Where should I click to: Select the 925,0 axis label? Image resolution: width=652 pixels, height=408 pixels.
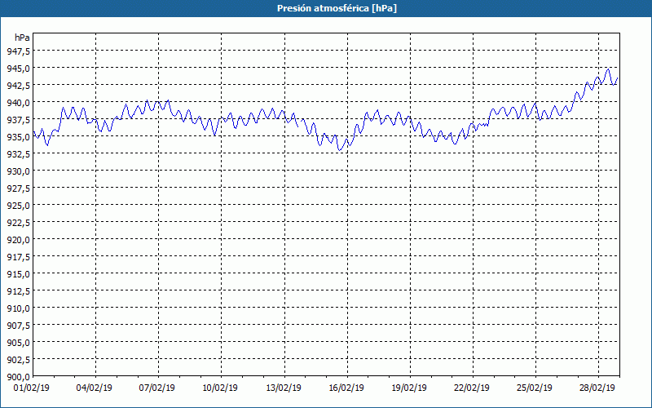(x=18, y=206)
